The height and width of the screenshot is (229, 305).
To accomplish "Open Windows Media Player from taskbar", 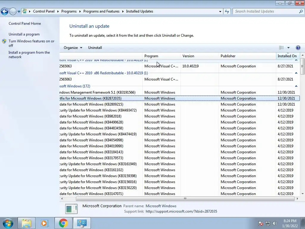I will click(45, 223).
